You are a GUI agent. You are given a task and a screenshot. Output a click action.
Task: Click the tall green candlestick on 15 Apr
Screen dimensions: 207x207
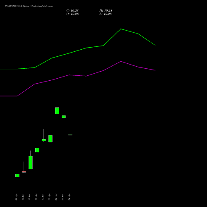tap(31, 162)
